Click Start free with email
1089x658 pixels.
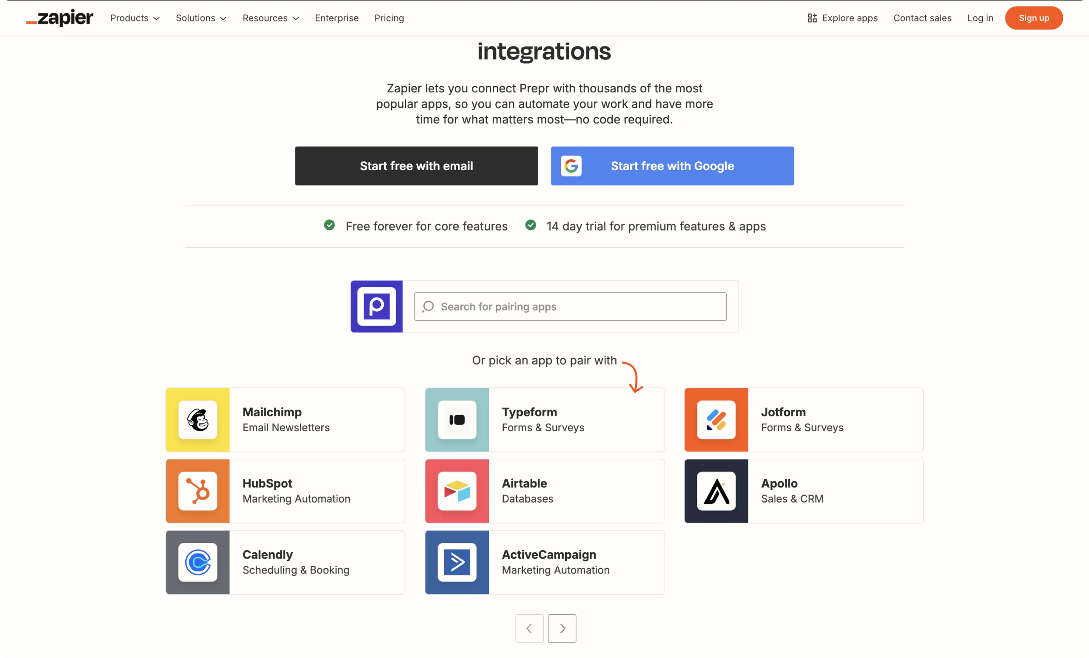416,166
